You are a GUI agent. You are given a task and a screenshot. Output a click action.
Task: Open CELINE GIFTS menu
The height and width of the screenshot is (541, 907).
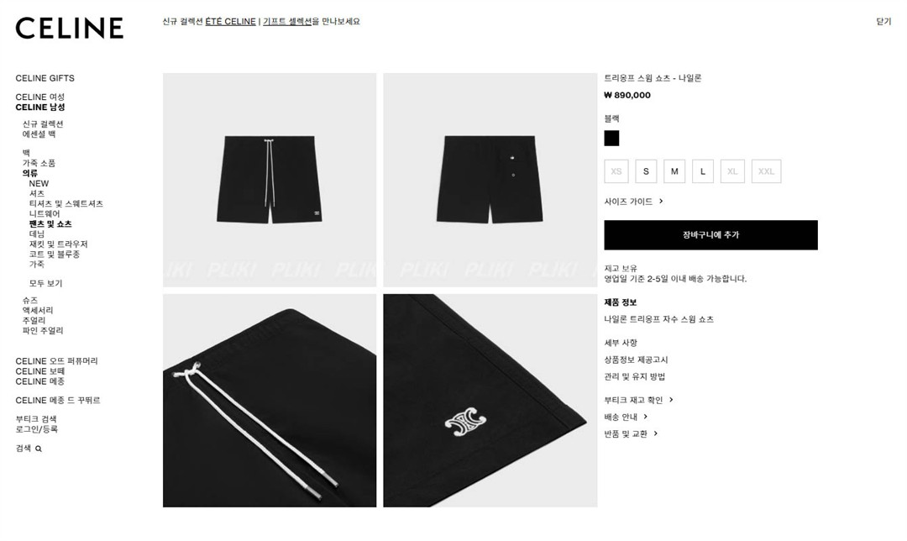pyautogui.click(x=45, y=78)
